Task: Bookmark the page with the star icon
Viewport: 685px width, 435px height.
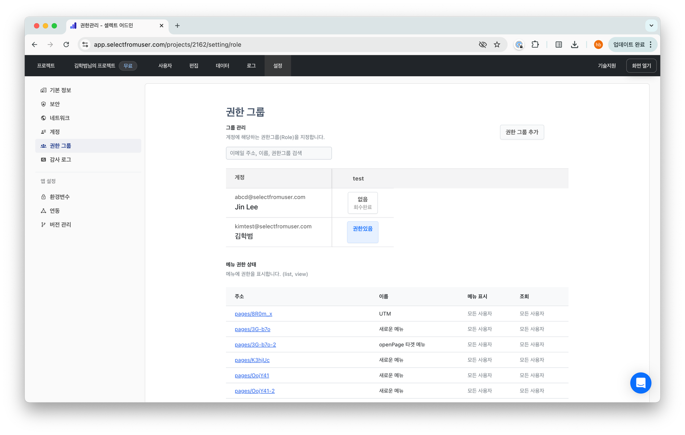Action: 497,44
